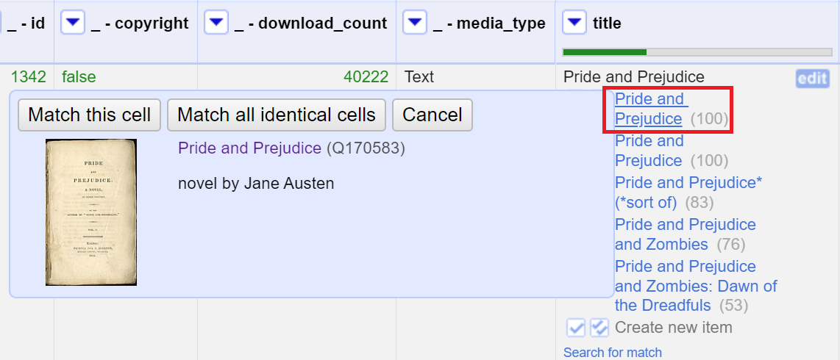Open the Pride and Prejudice (Q170583) link
The height and width of the screenshot is (360, 840).
tap(249, 148)
